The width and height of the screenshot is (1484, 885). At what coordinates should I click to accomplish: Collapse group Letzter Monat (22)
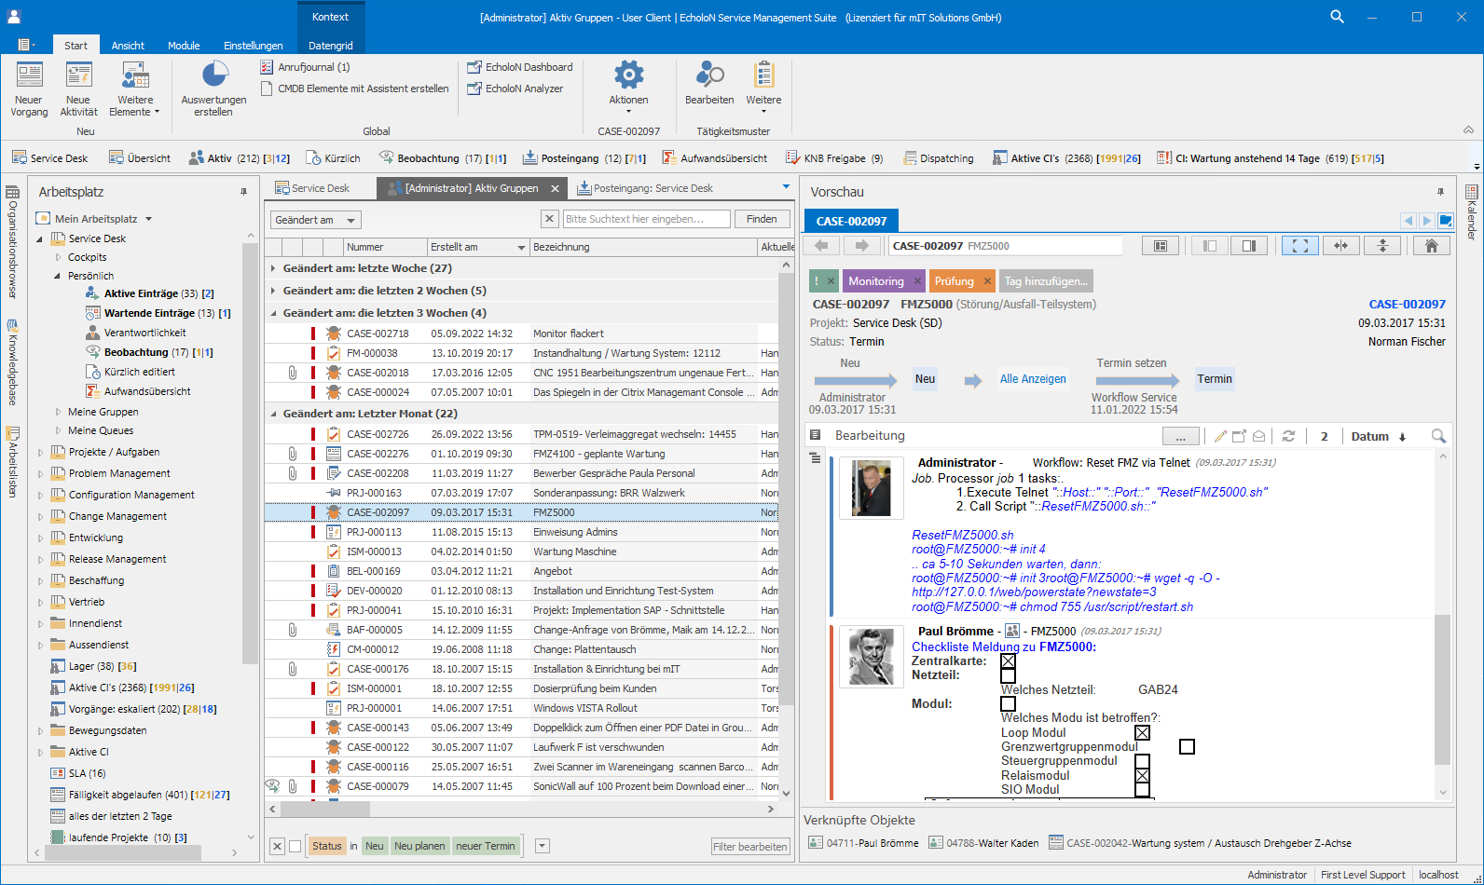[x=273, y=414]
